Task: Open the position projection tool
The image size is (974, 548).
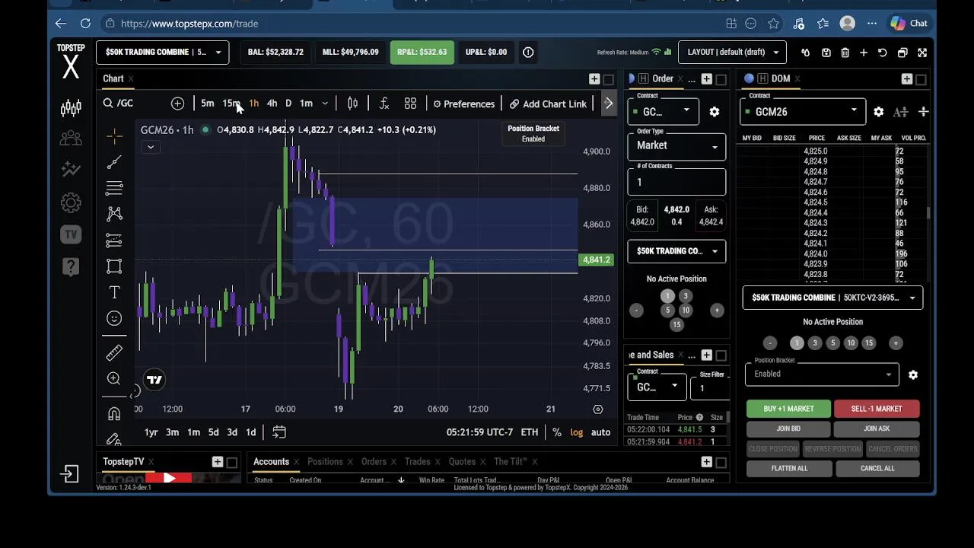Action: (114, 241)
